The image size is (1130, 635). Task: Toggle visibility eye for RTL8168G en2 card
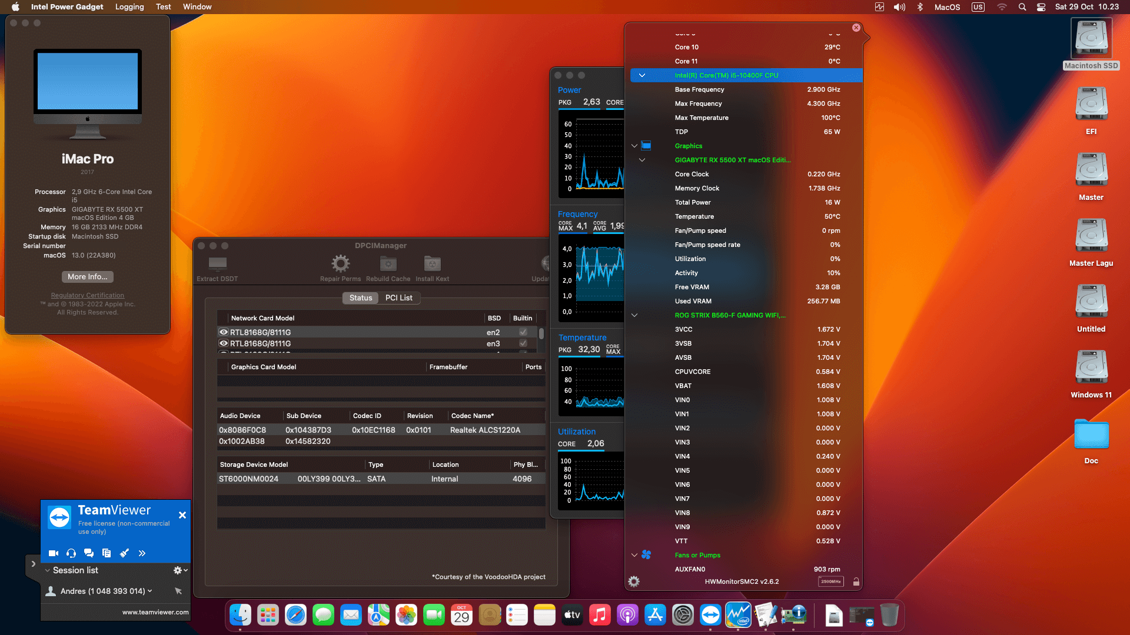224,332
